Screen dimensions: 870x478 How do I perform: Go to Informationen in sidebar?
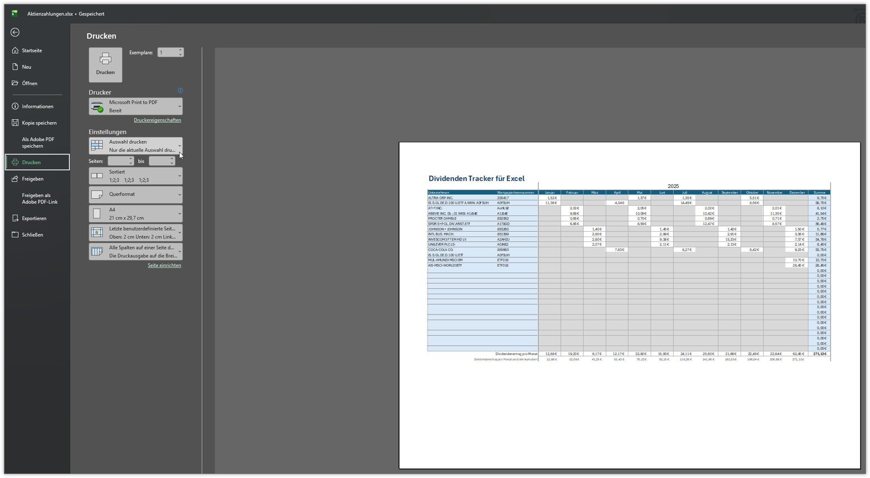coord(37,106)
